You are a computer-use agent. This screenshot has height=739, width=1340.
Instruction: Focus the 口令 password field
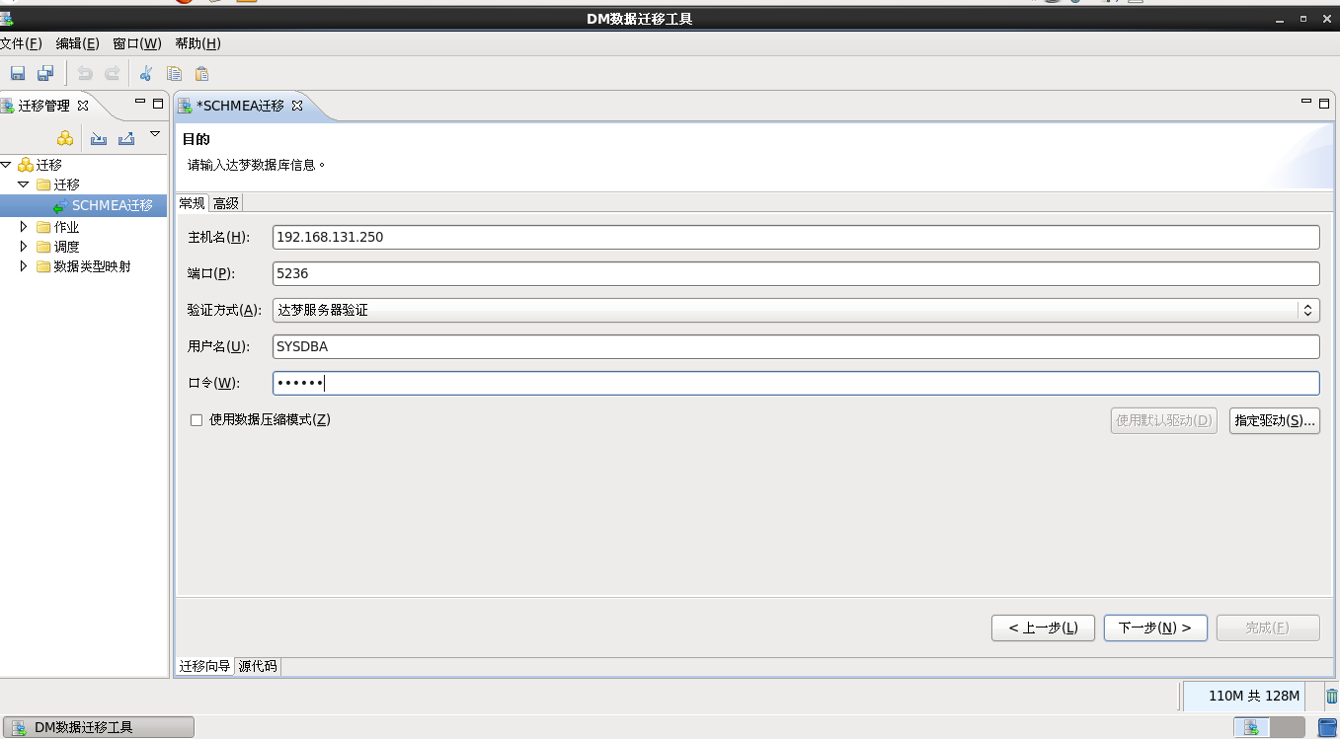796,383
